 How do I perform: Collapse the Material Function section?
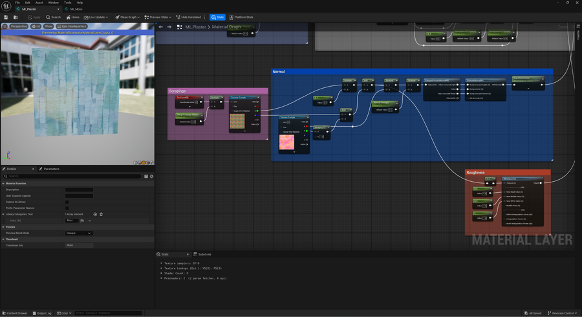(x=3, y=183)
